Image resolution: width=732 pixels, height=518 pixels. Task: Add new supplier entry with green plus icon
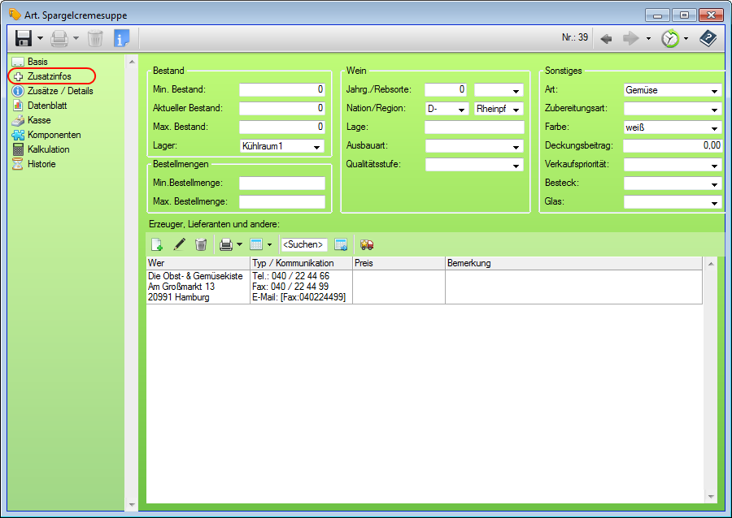(x=157, y=244)
